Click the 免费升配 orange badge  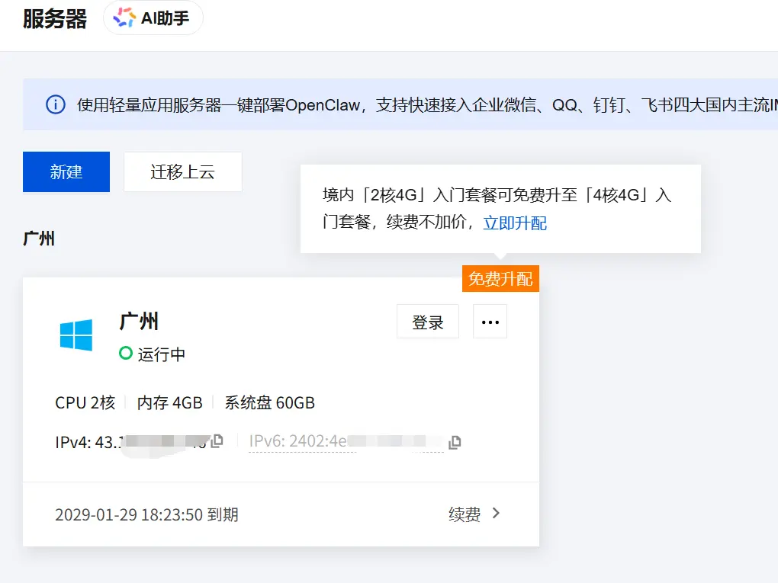click(500, 279)
